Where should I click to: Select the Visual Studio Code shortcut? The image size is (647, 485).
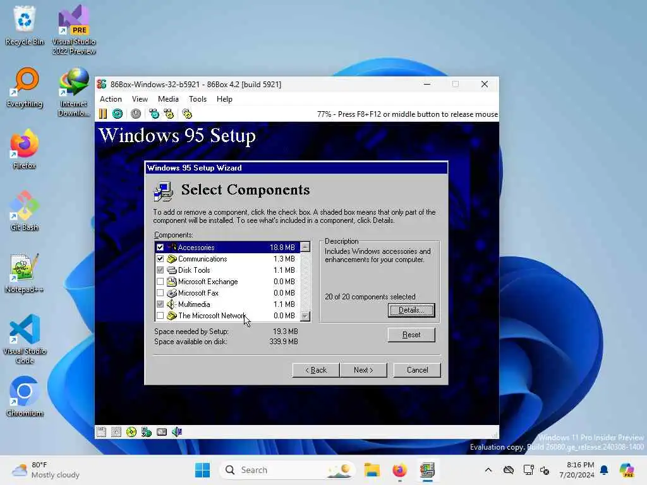pyautogui.click(x=25, y=339)
